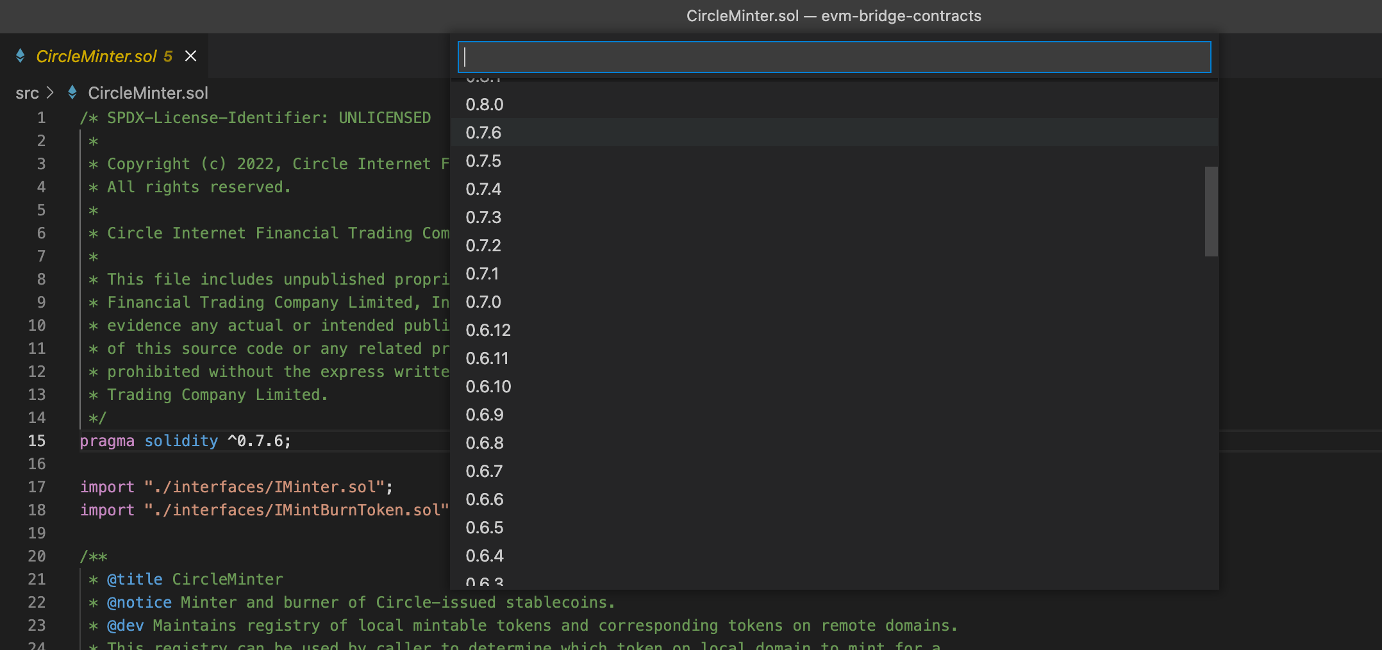Choose compiler version 0.7.4
1382x650 pixels.
834,189
